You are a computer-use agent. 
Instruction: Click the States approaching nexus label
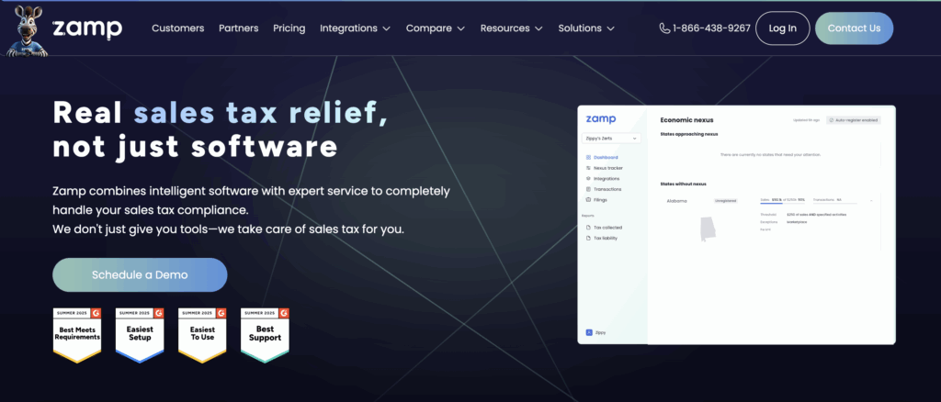tap(689, 134)
